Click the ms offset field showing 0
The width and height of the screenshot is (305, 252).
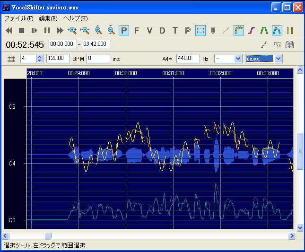(x=98, y=59)
